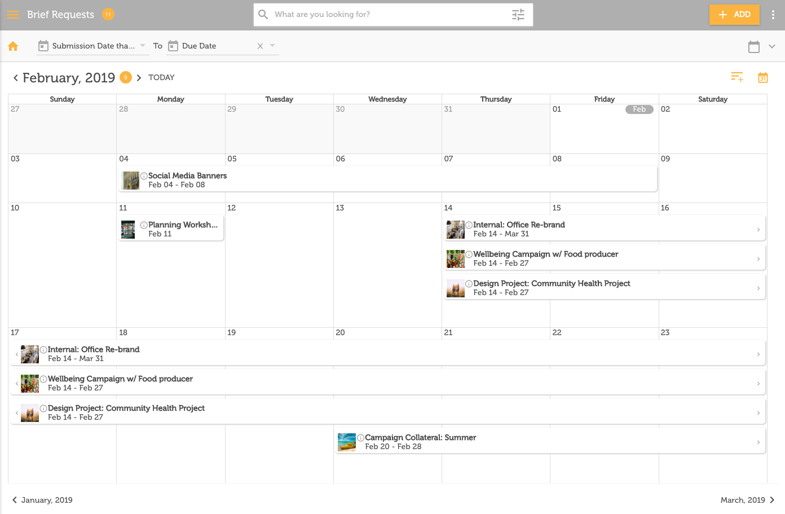Viewport: 785px width, 514px height.
Task: Click the TODAY button
Action: (161, 77)
